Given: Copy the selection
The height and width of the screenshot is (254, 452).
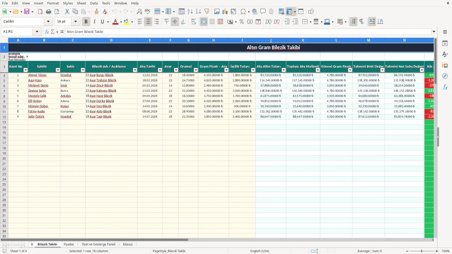Looking at the screenshot, I should [x=75, y=12].
